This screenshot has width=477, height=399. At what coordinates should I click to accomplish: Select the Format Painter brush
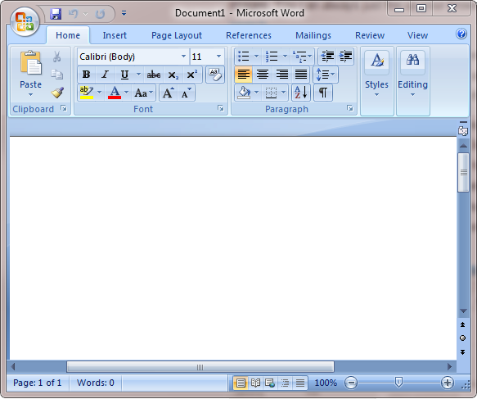(x=57, y=93)
